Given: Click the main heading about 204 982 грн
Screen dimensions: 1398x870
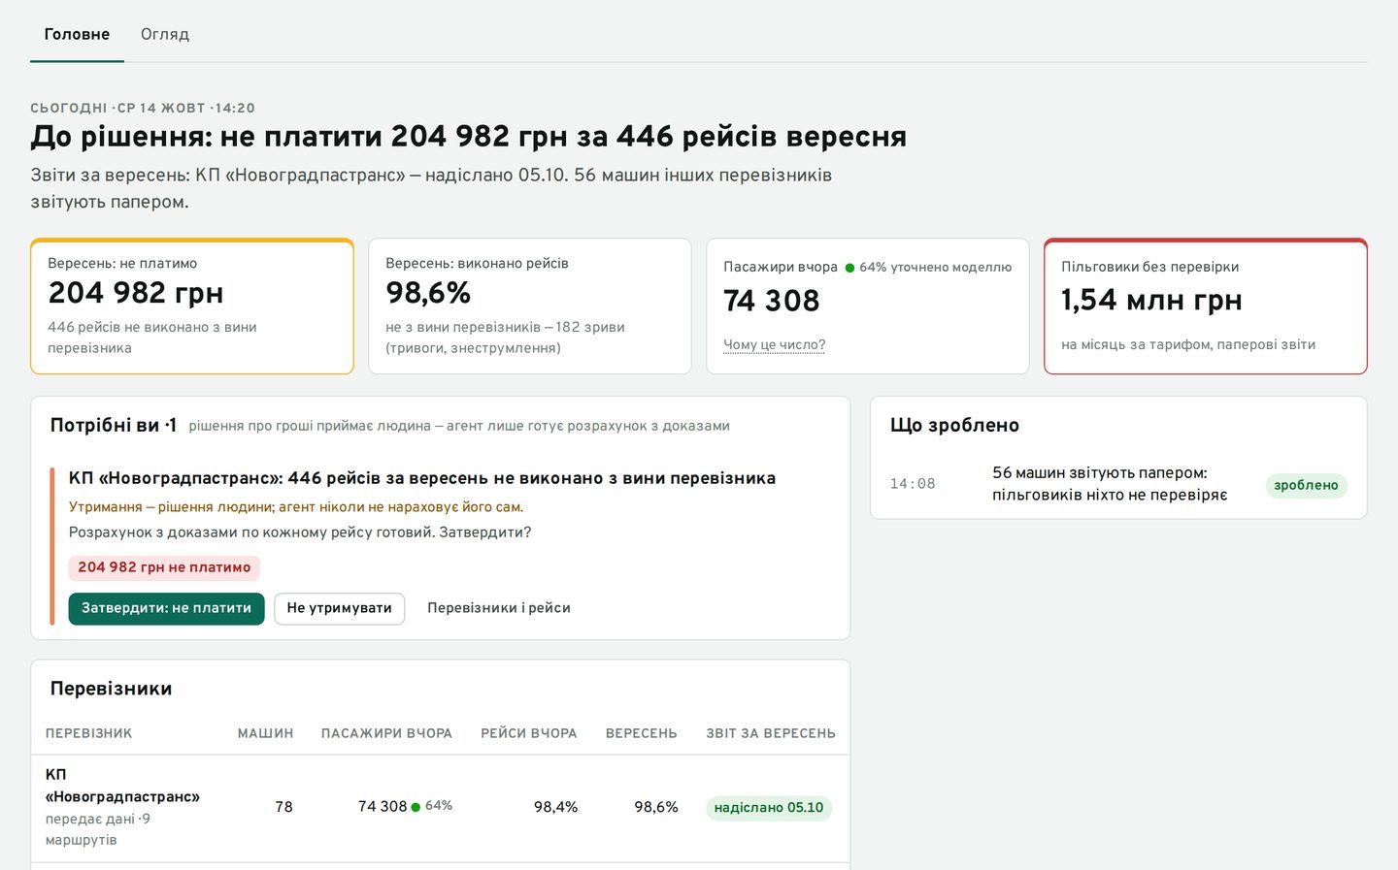Looking at the screenshot, I should click(468, 137).
